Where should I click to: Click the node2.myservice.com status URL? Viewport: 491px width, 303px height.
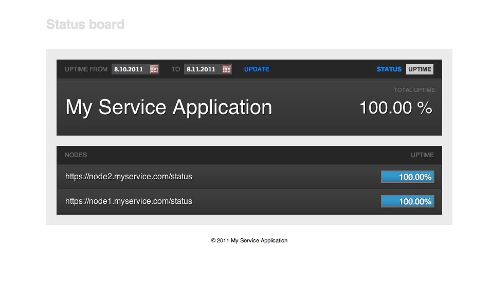(x=129, y=177)
